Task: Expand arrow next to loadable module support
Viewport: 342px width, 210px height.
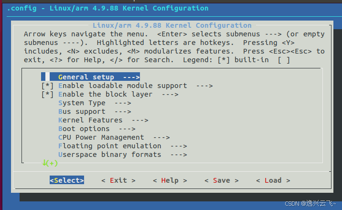Action: [x=204, y=86]
